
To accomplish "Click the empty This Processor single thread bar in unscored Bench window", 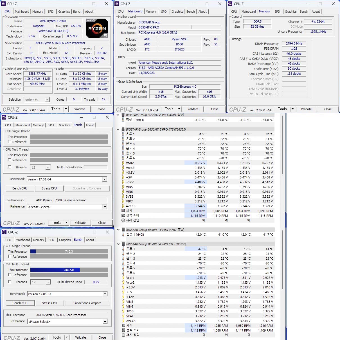I will coord(69,137).
